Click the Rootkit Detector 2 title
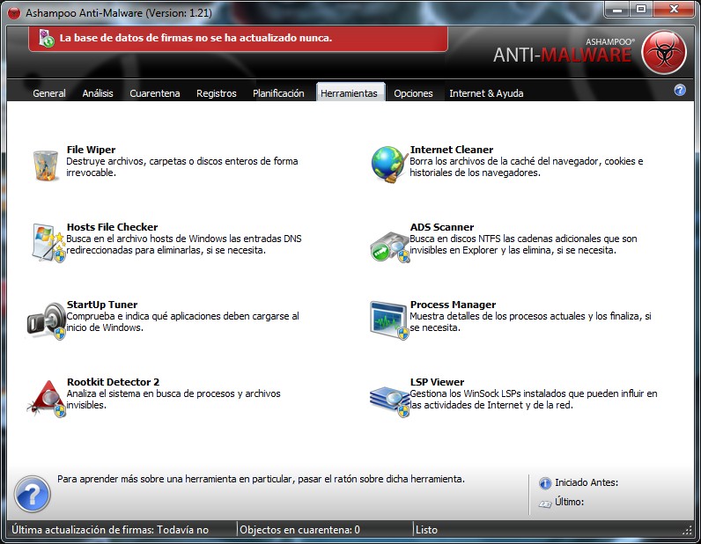This screenshot has width=701, height=544. pyautogui.click(x=113, y=382)
